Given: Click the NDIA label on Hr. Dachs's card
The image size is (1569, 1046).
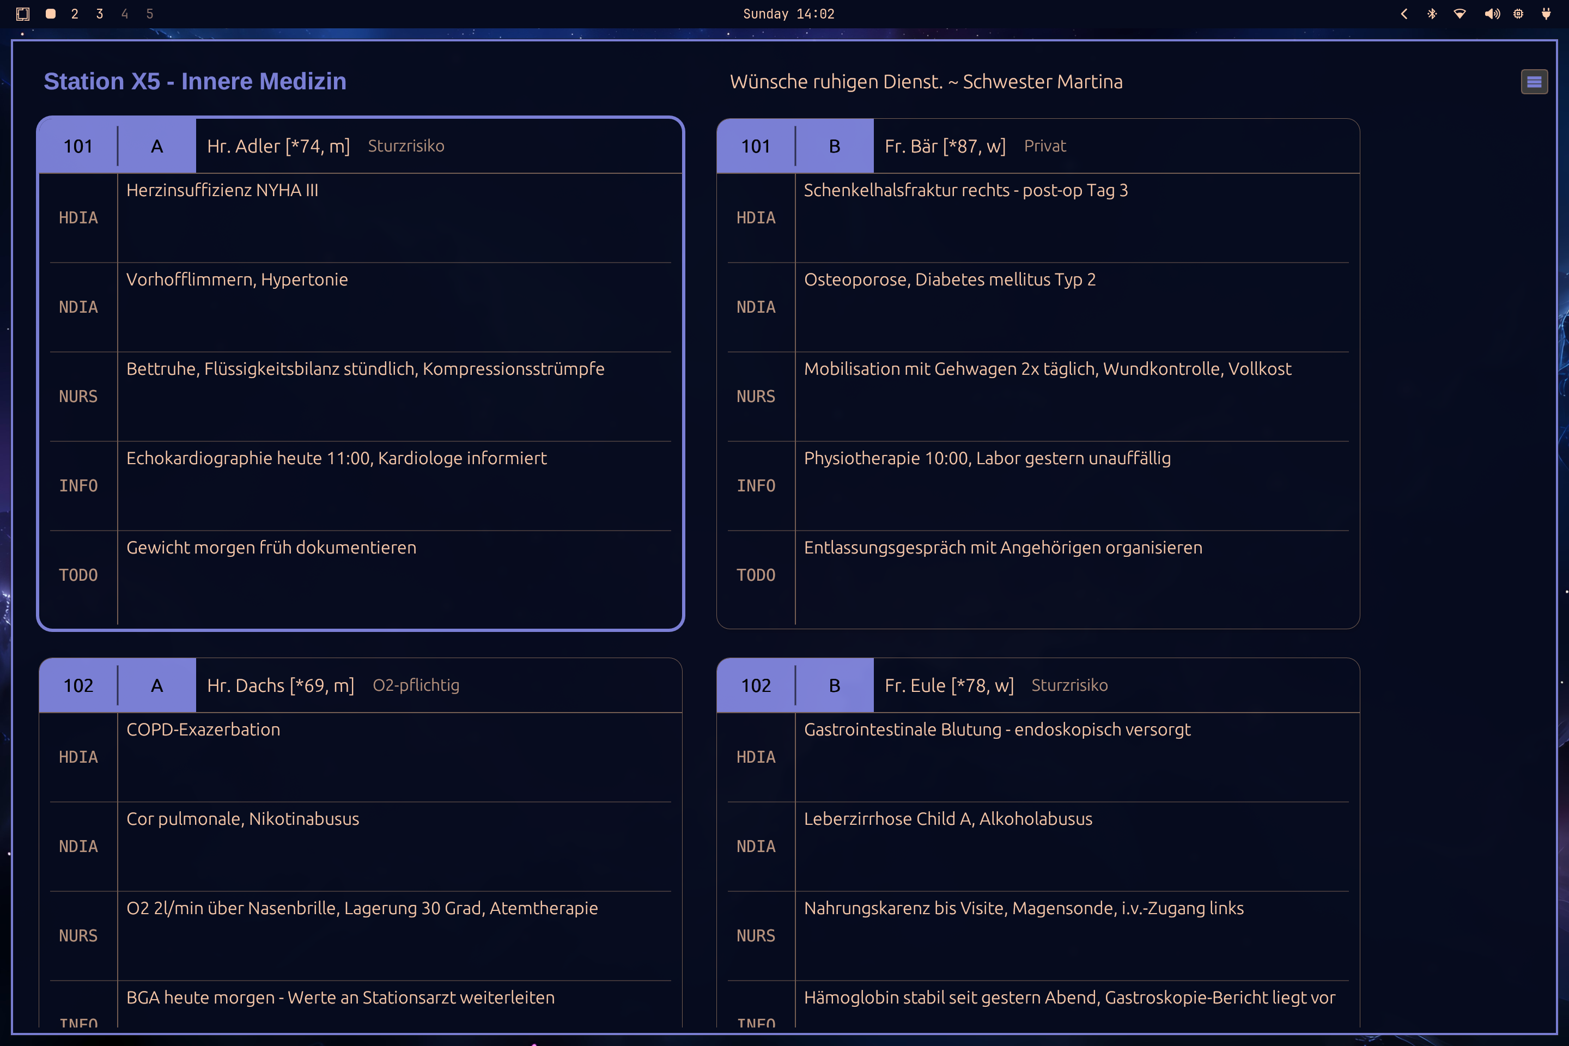Looking at the screenshot, I should [78, 846].
